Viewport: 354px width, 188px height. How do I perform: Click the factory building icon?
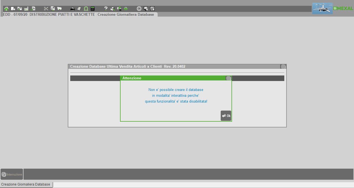26,9
